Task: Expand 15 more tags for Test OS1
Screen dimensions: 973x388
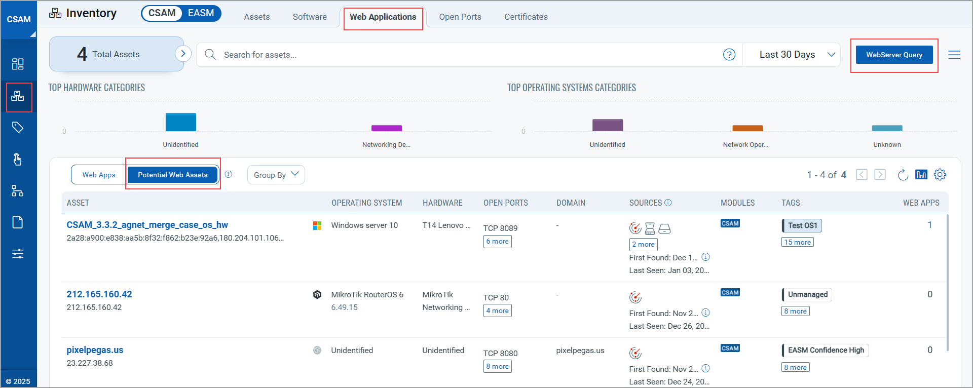Action: 798,242
